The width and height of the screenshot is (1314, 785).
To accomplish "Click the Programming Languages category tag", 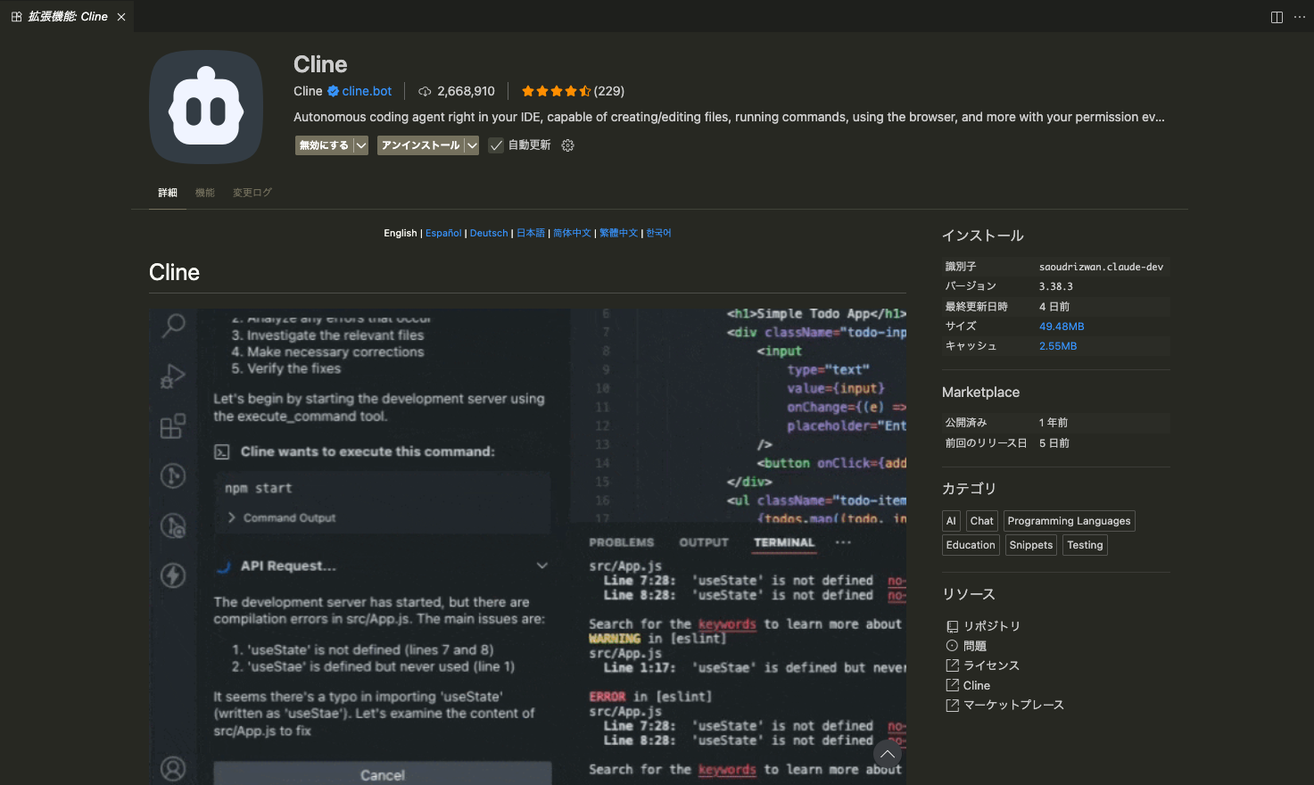I will 1069,521.
